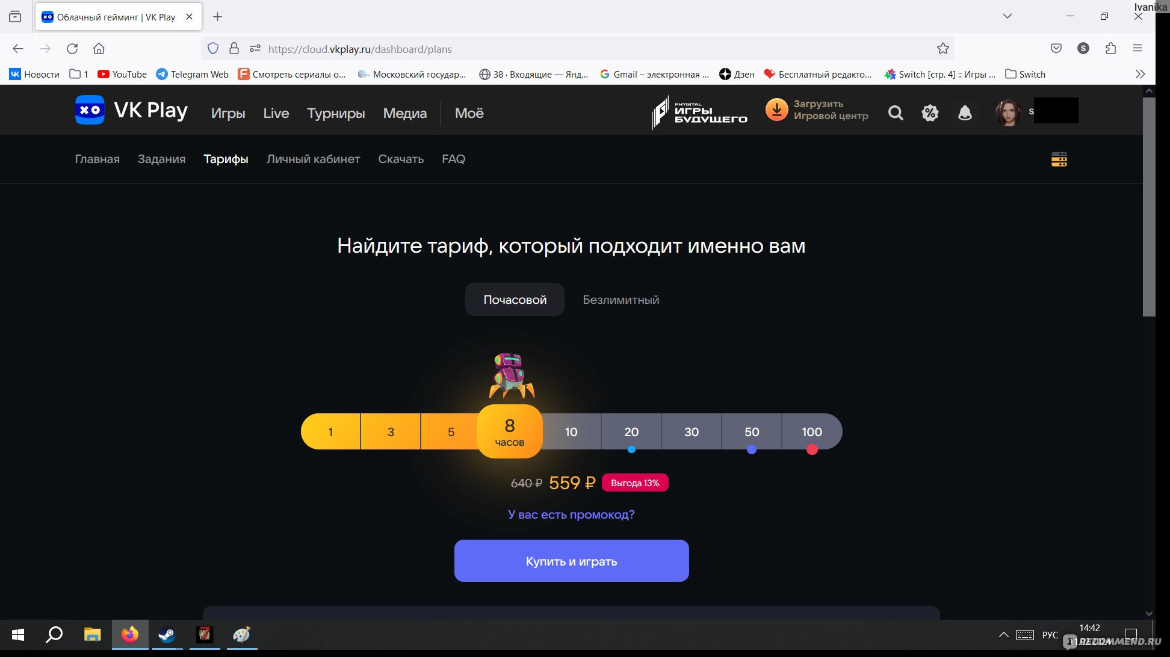
Task: Click the grid/calendar icon top right
Action: [1059, 159]
